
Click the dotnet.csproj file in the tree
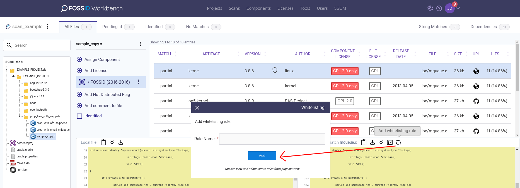25,143
